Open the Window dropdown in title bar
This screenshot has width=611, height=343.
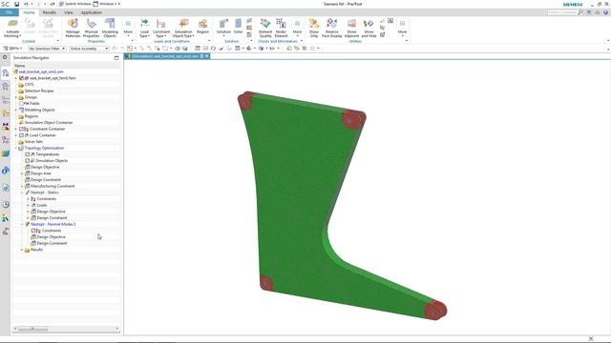pos(106,4)
